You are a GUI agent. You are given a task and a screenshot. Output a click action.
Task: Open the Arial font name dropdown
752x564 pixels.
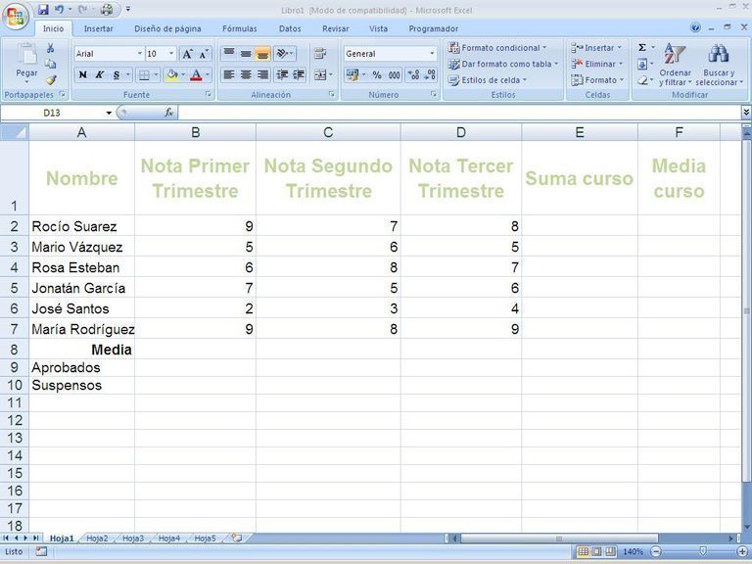tap(140, 54)
